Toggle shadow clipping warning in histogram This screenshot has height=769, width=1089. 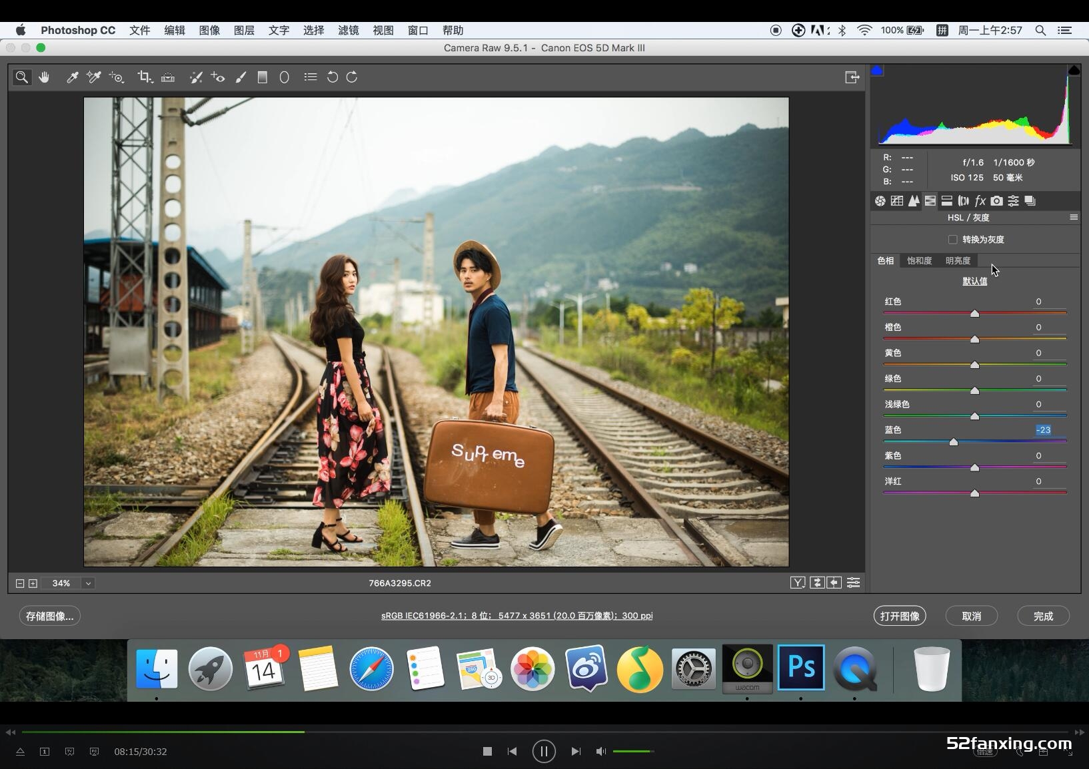coord(877,71)
